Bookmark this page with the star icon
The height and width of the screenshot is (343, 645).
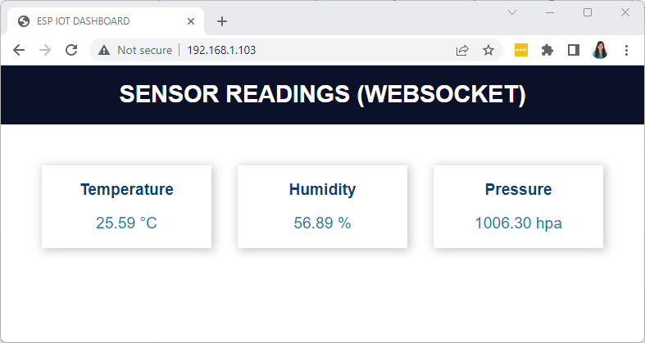click(x=488, y=50)
